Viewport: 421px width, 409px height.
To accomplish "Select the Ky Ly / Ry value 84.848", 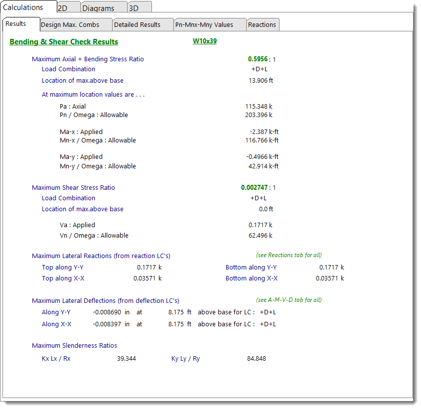I will coord(256,358).
